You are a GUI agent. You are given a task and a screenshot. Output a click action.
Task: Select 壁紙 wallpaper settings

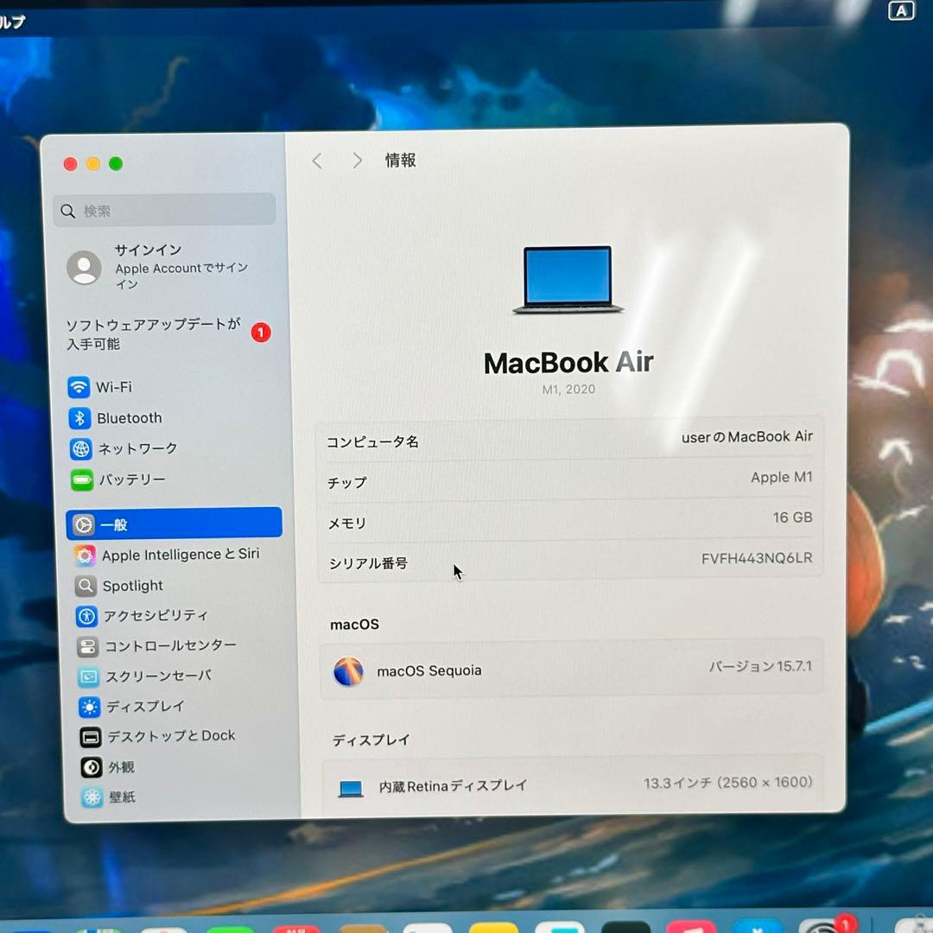click(123, 797)
